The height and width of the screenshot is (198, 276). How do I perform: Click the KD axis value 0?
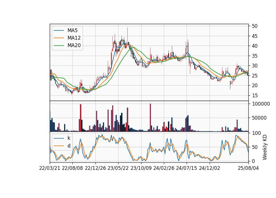point(253,161)
